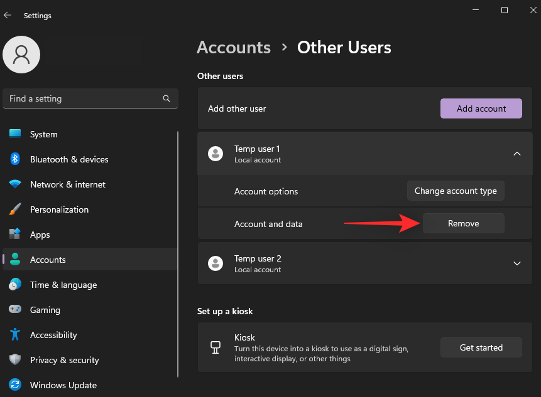
Task: Click the Kiosk title text
Action: (x=244, y=337)
